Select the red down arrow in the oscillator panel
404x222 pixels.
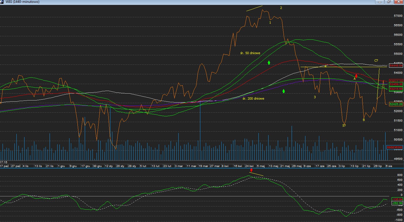pyautogui.click(x=251, y=170)
